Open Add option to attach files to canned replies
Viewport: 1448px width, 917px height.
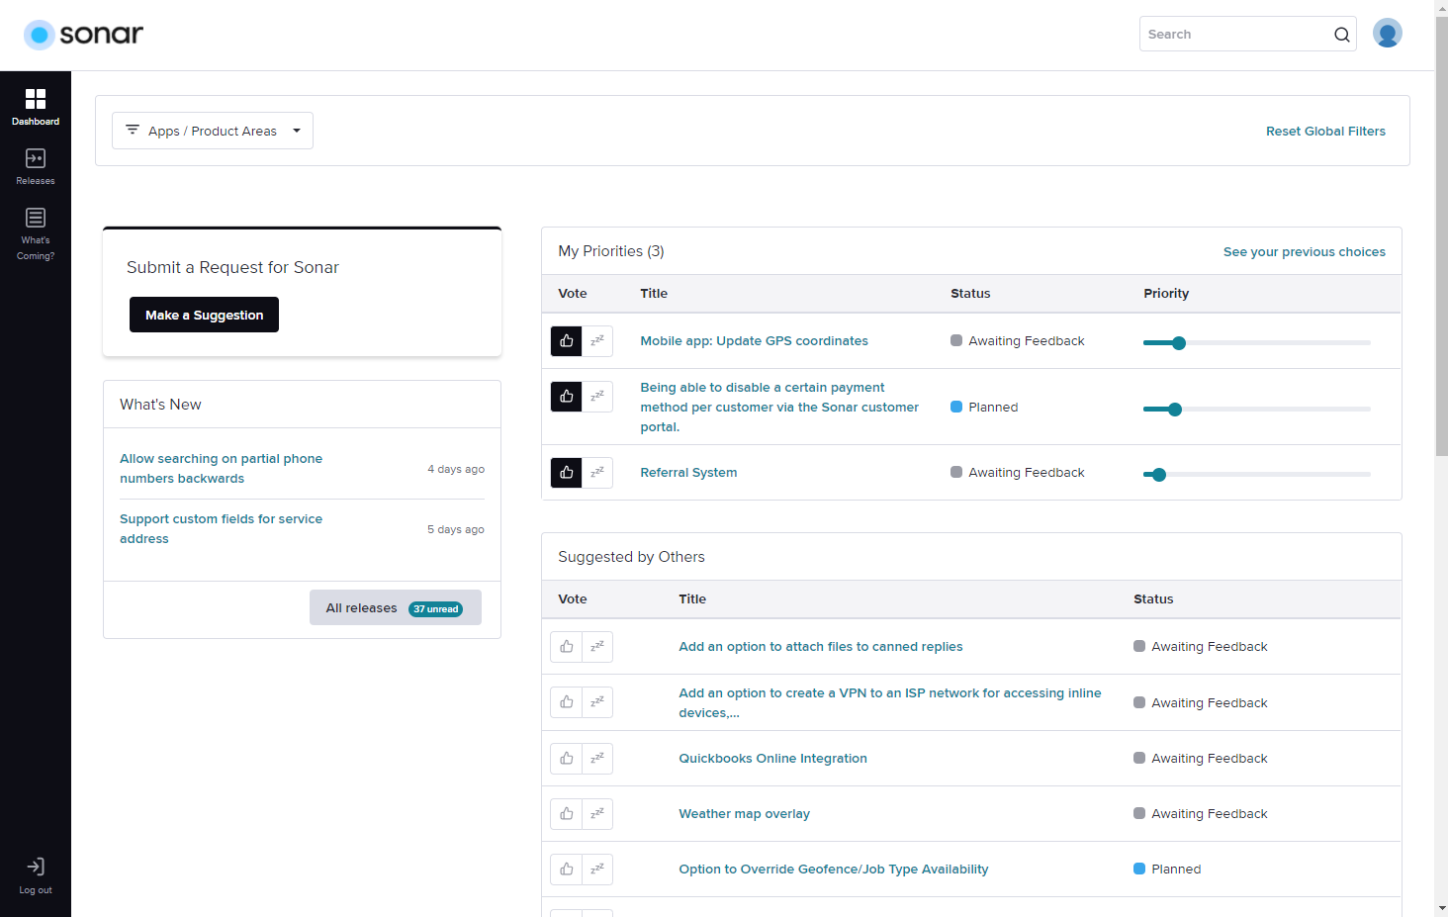coord(820,646)
